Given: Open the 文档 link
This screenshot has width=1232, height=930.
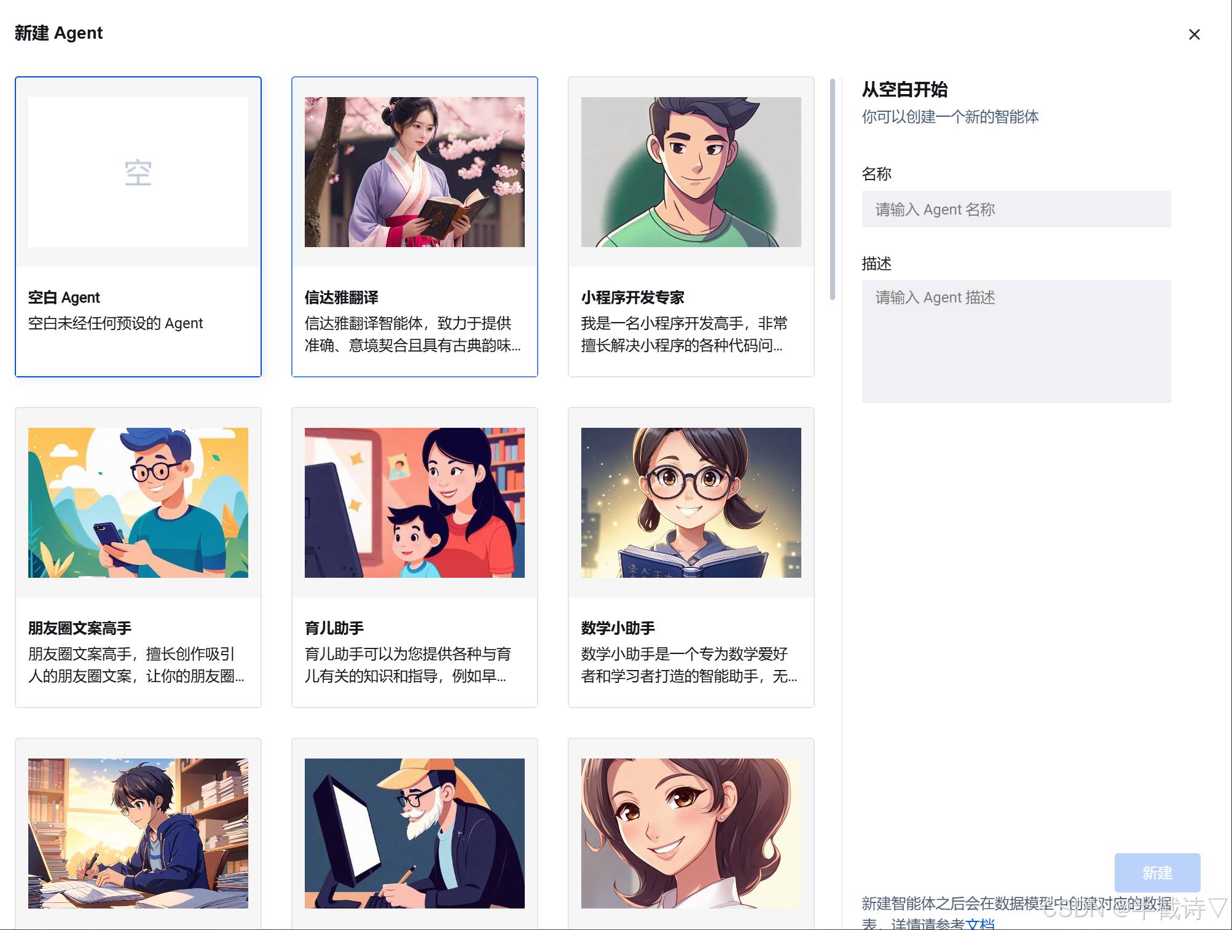Looking at the screenshot, I should (980, 924).
